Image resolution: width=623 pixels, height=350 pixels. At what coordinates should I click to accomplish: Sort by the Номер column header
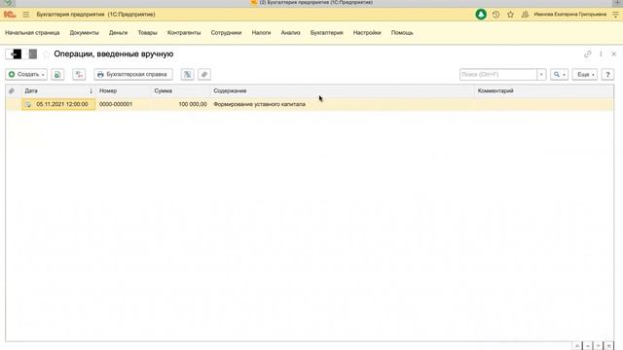[x=124, y=90]
